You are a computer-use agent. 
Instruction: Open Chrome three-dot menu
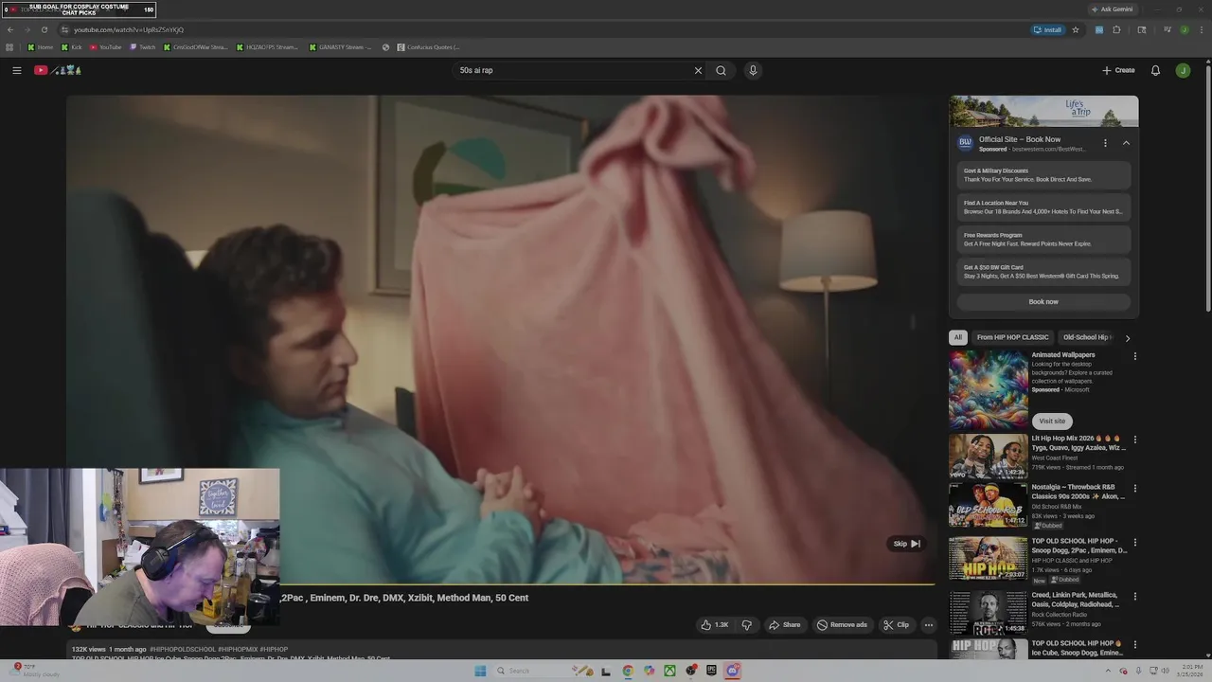coord(1201,29)
